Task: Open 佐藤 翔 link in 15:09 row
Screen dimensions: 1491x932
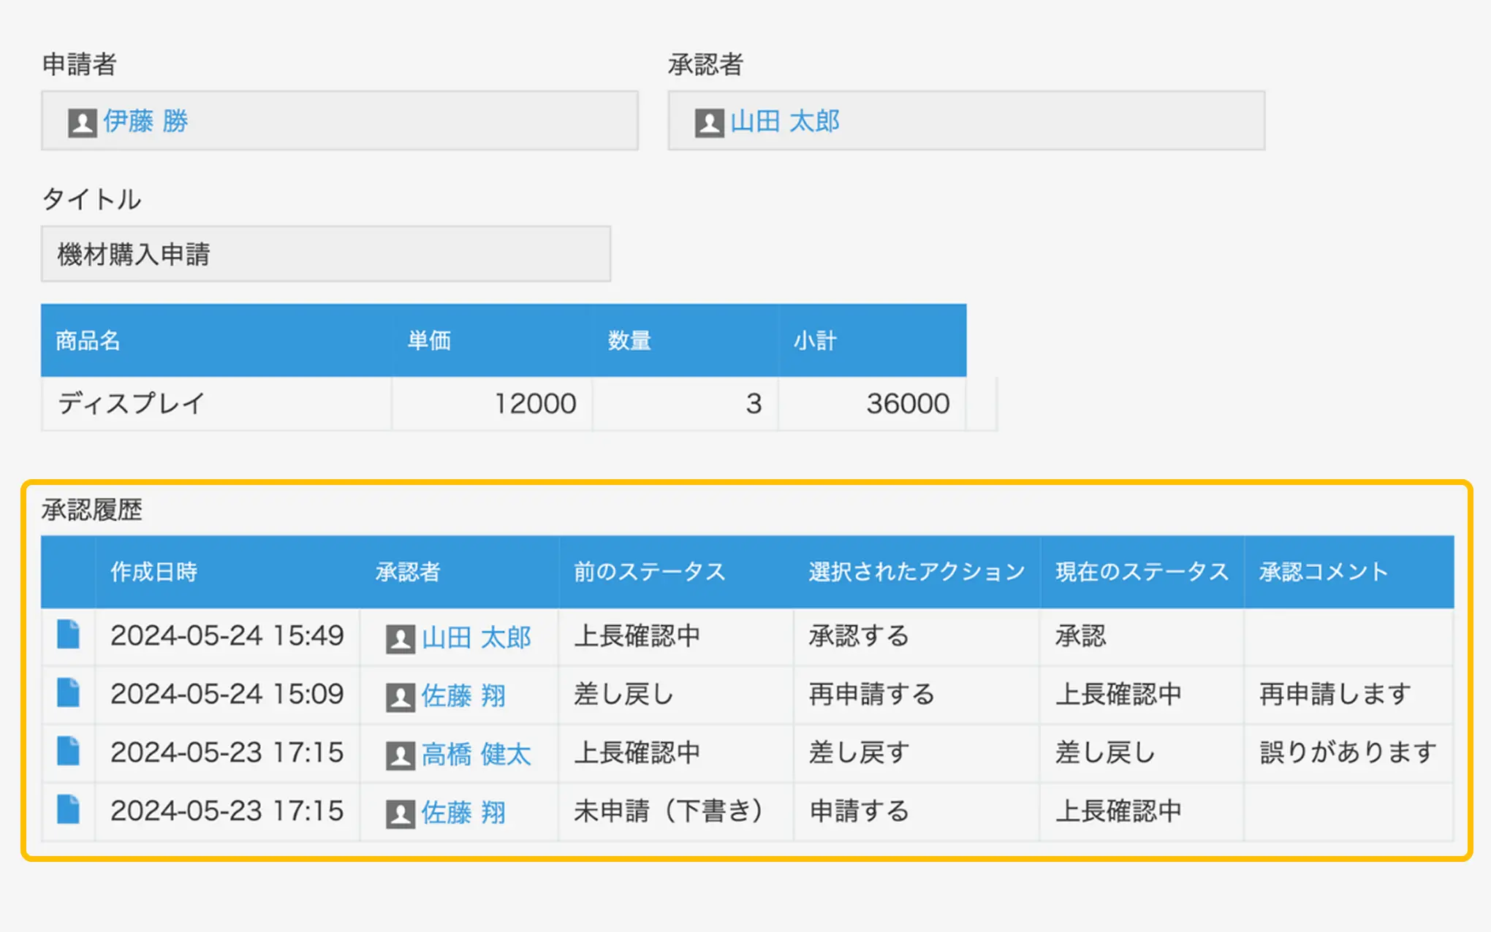Action: click(x=463, y=695)
